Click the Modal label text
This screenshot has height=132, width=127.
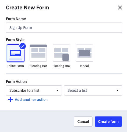coord(84,66)
